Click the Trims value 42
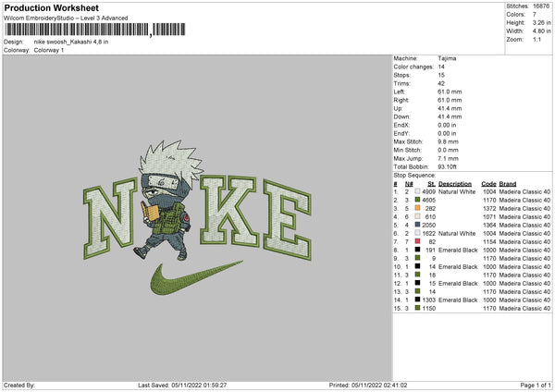The width and height of the screenshot is (555, 392). coord(441,83)
